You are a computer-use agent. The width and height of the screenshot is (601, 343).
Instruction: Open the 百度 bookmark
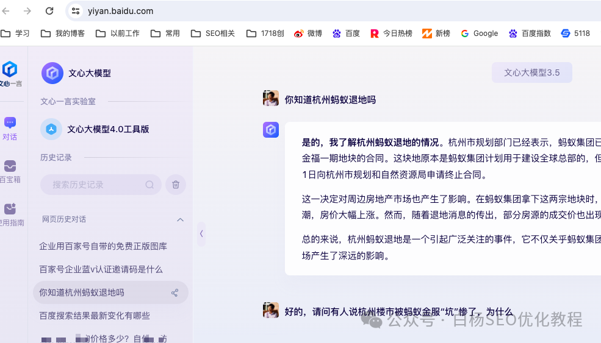[x=346, y=34]
